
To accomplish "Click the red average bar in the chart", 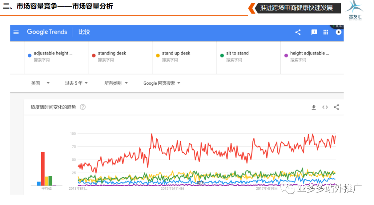I will [x=43, y=169].
